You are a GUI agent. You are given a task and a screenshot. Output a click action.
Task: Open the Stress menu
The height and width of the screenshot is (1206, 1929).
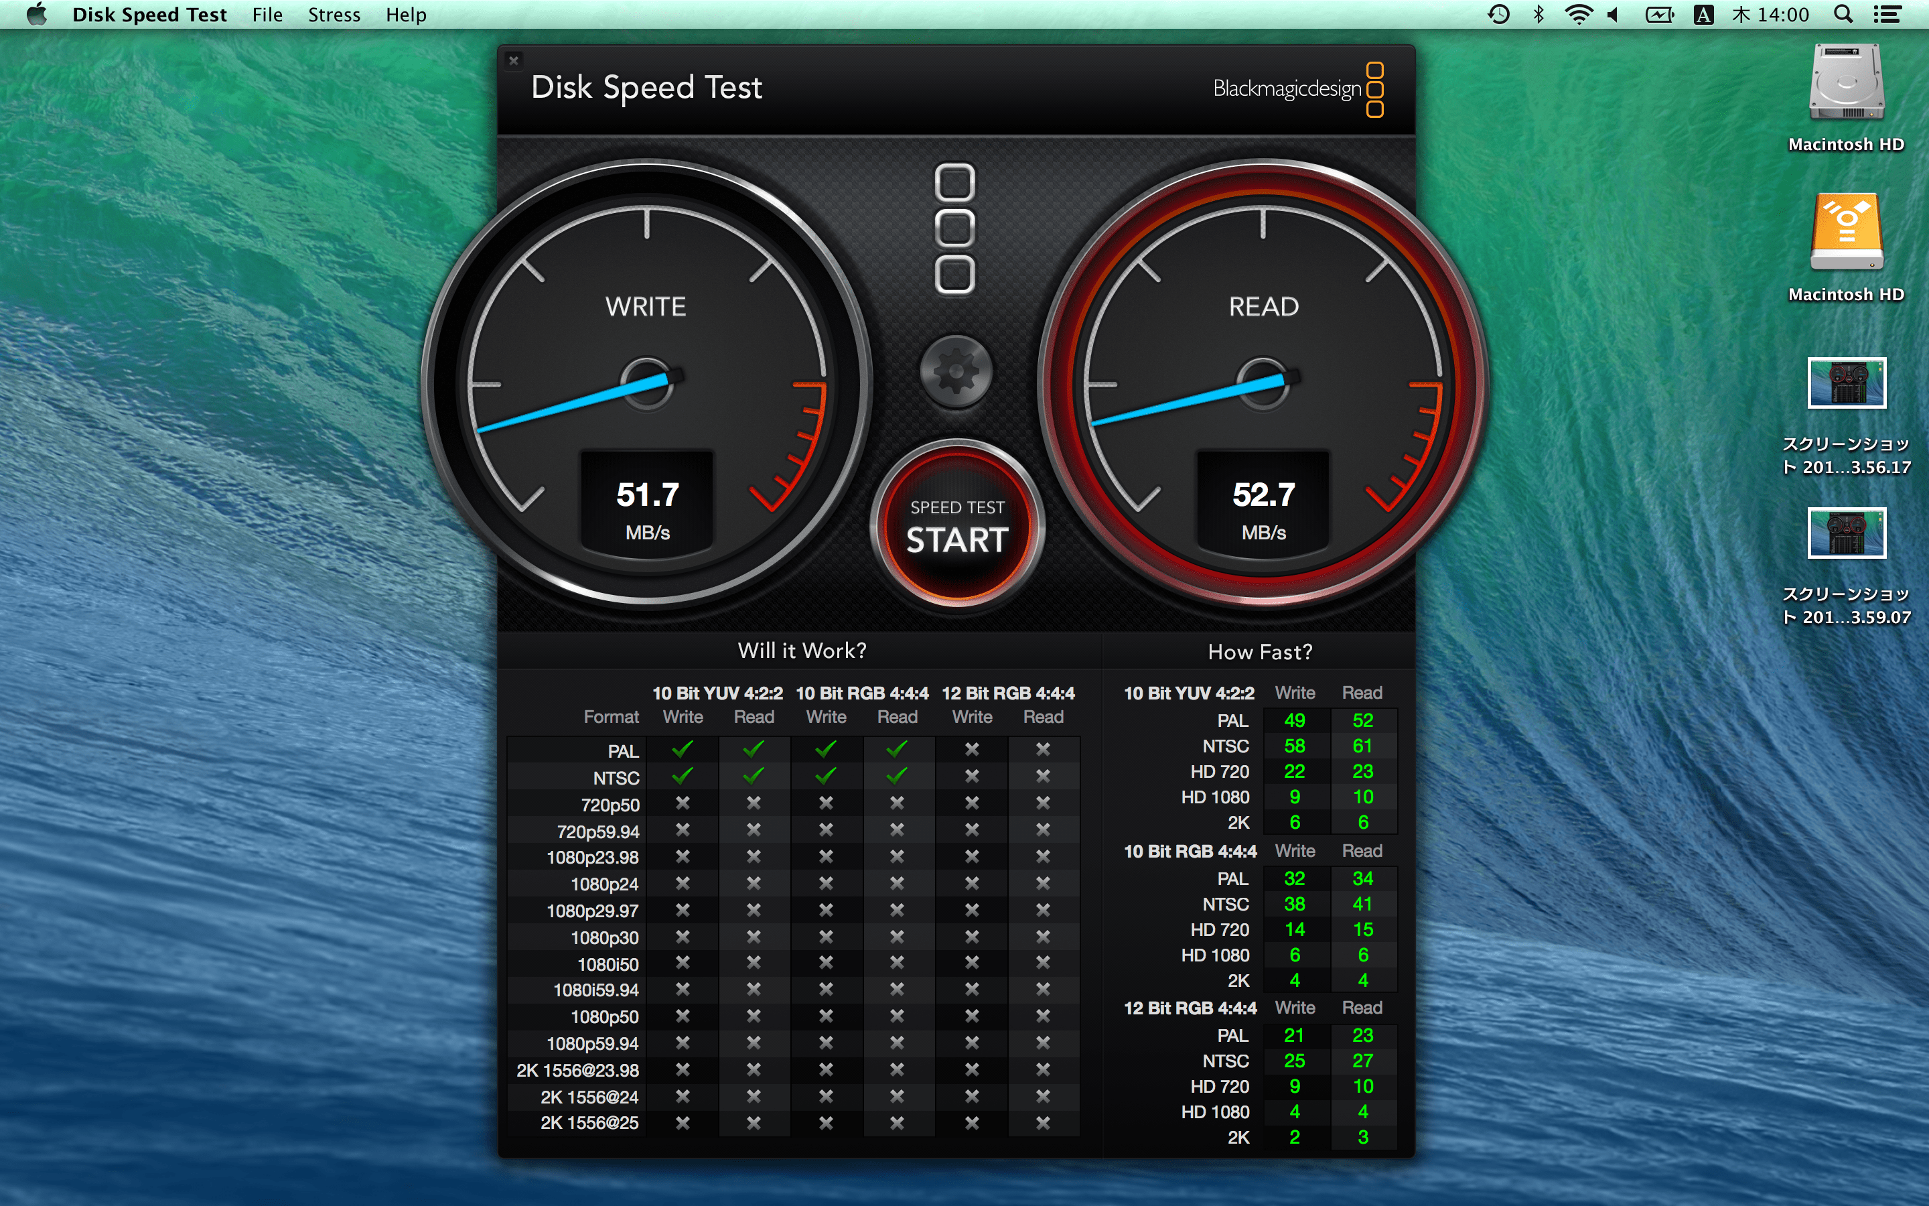(x=334, y=14)
